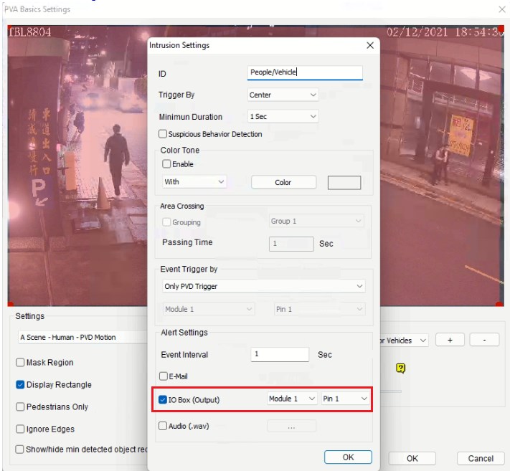The image size is (510, 471).
Task: Click the minus button to remove a region
Action: (x=484, y=340)
